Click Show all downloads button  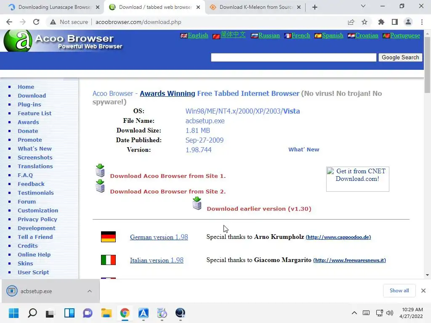(x=399, y=291)
